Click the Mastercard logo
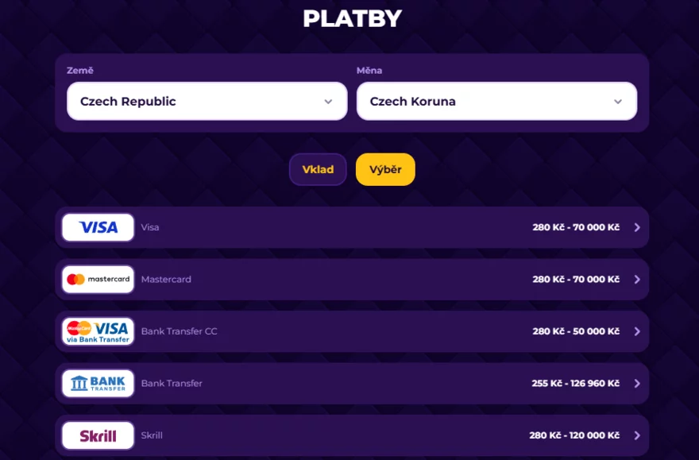Image resolution: width=699 pixels, height=460 pixels. click(97, 279)
